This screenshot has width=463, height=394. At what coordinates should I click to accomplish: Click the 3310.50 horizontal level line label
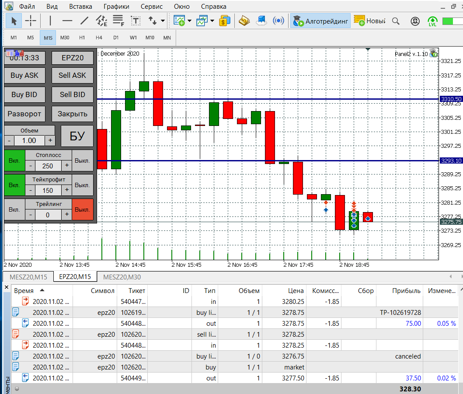pos(451,99)
